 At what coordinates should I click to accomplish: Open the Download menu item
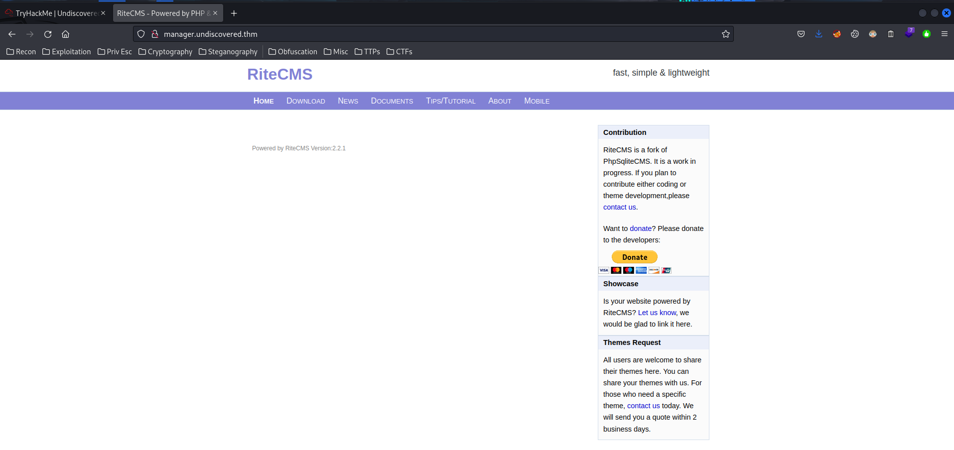(306, 101)
